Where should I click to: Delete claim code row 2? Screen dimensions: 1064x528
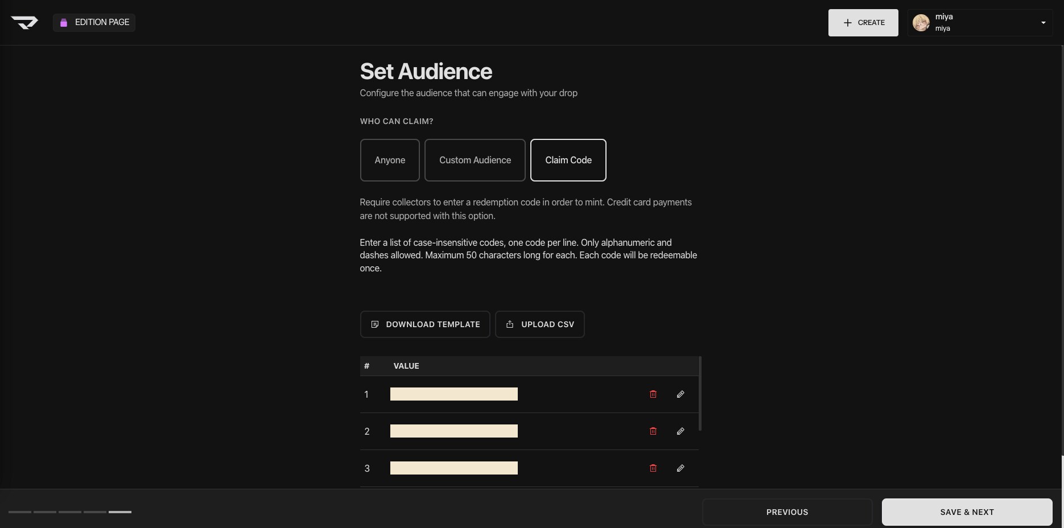[653, 431]
